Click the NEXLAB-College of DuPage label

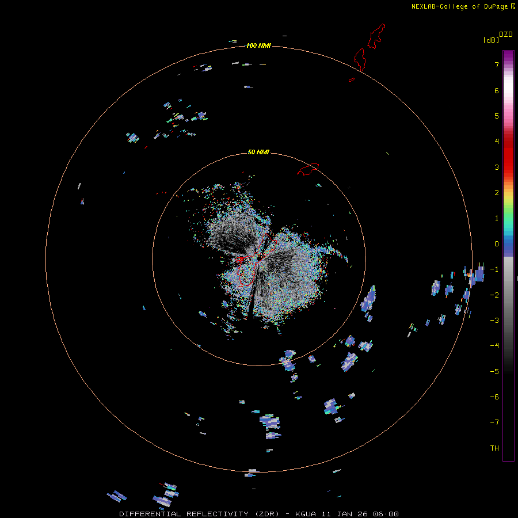tap(459, 6)
